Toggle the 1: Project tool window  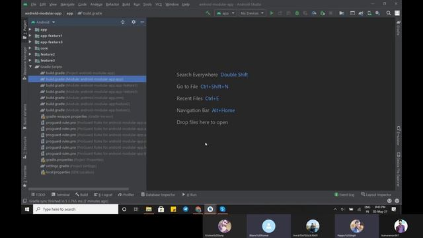(x=25, y=30)
